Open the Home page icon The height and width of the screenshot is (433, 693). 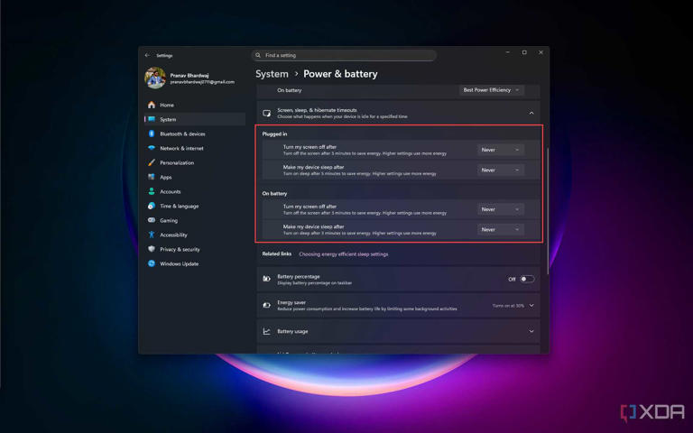(x=152, y=105)
